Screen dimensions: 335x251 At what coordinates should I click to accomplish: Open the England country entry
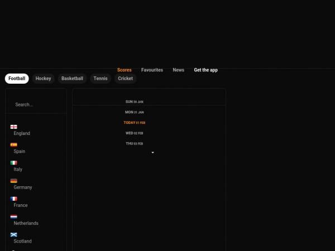coord(22,133)
